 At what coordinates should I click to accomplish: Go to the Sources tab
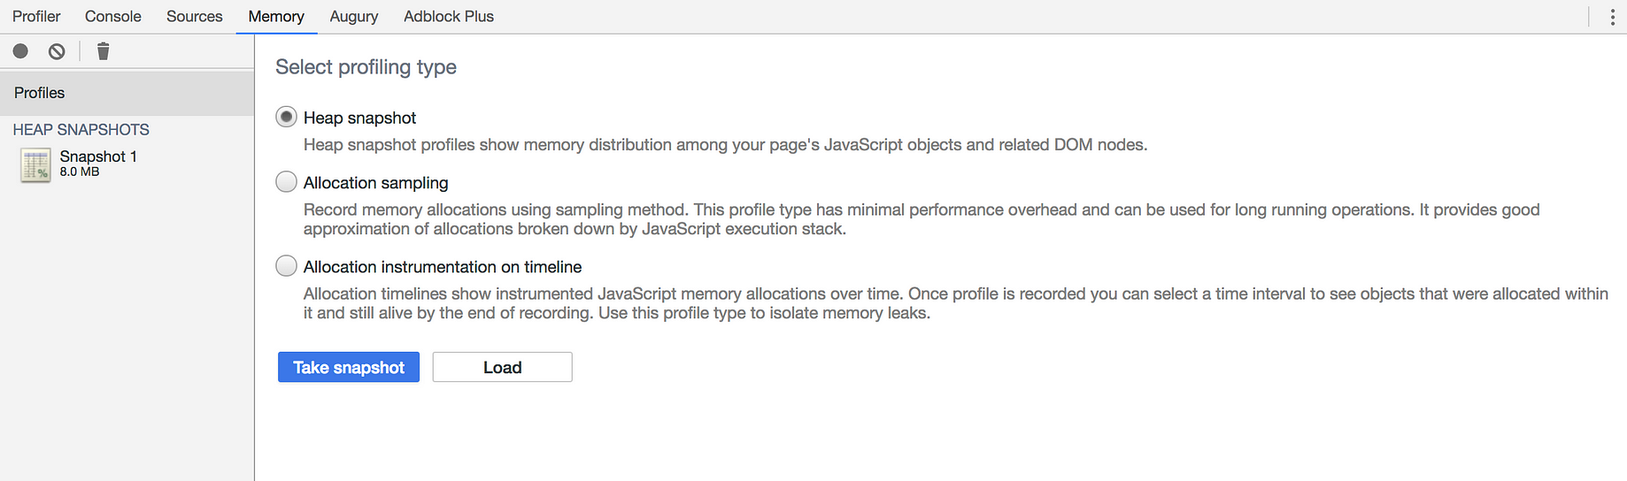(x=195, y=16)
